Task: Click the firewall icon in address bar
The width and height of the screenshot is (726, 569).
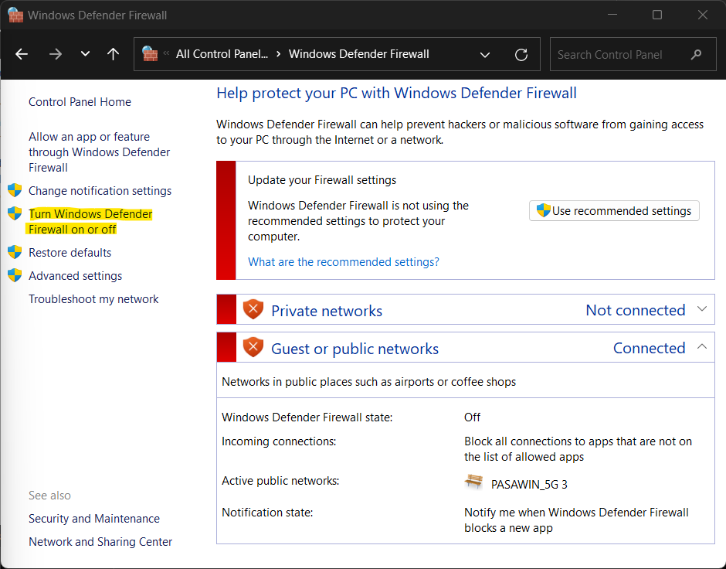Action: pyautogui.click(x=150, y=54)
